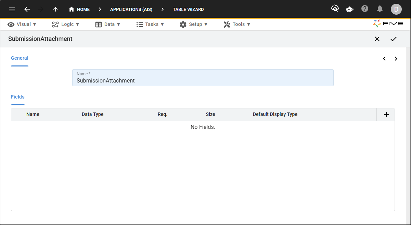Save the record with the checkmark
The width and height of the screenshot is (411, 225).
click(x=394, y=39)
